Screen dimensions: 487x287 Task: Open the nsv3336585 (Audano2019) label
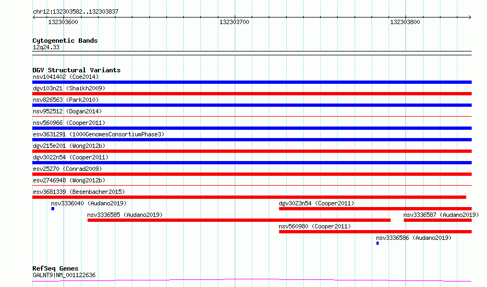tap(125, 215)
